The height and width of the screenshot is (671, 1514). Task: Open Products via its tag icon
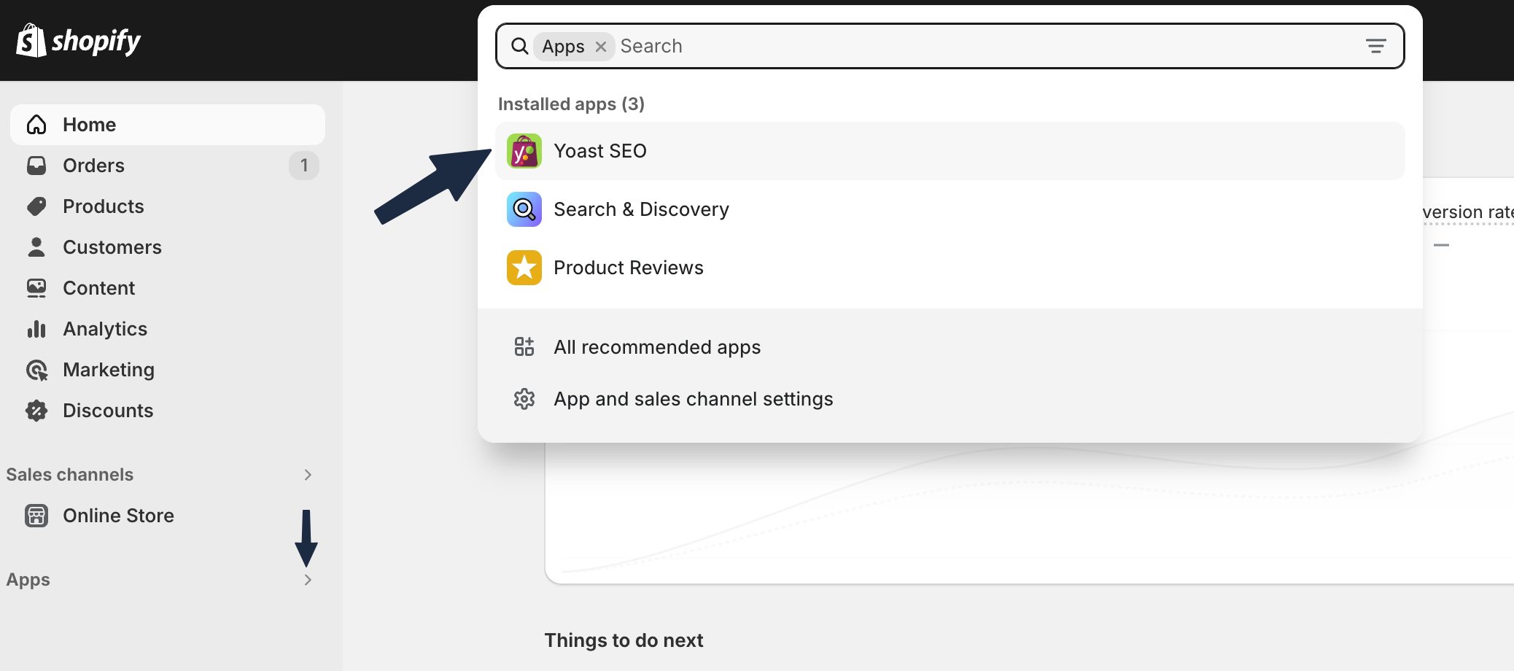point(36,206)
